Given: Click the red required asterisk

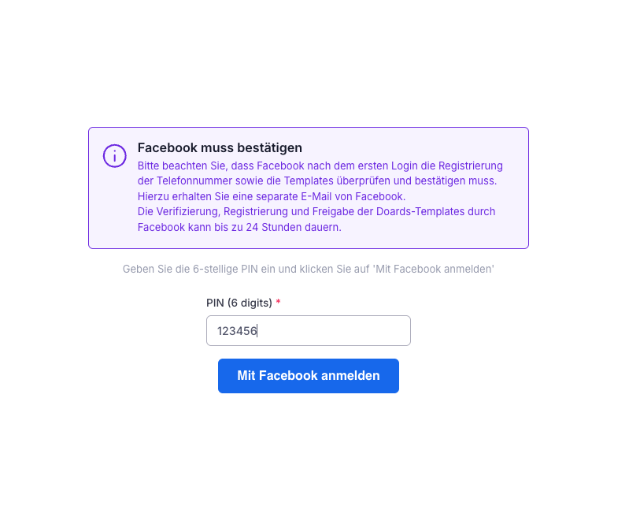Looking at the screenshot, I should click(278, 303).
